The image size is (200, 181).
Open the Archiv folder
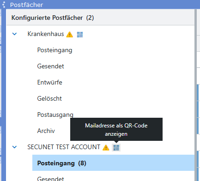pyautogui.click(x=46, y=131)
